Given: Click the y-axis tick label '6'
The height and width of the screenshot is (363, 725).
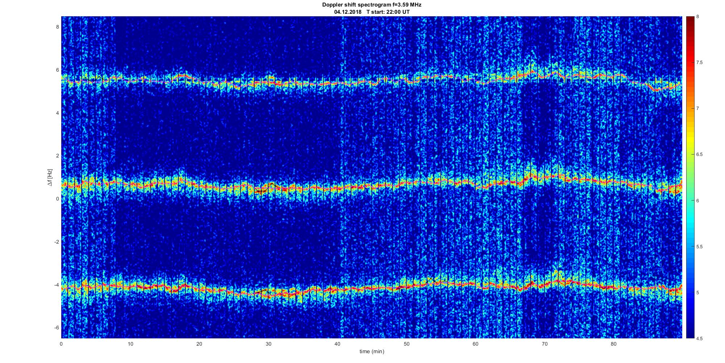Looking at the screenshot, I should (x=57, y=70).
